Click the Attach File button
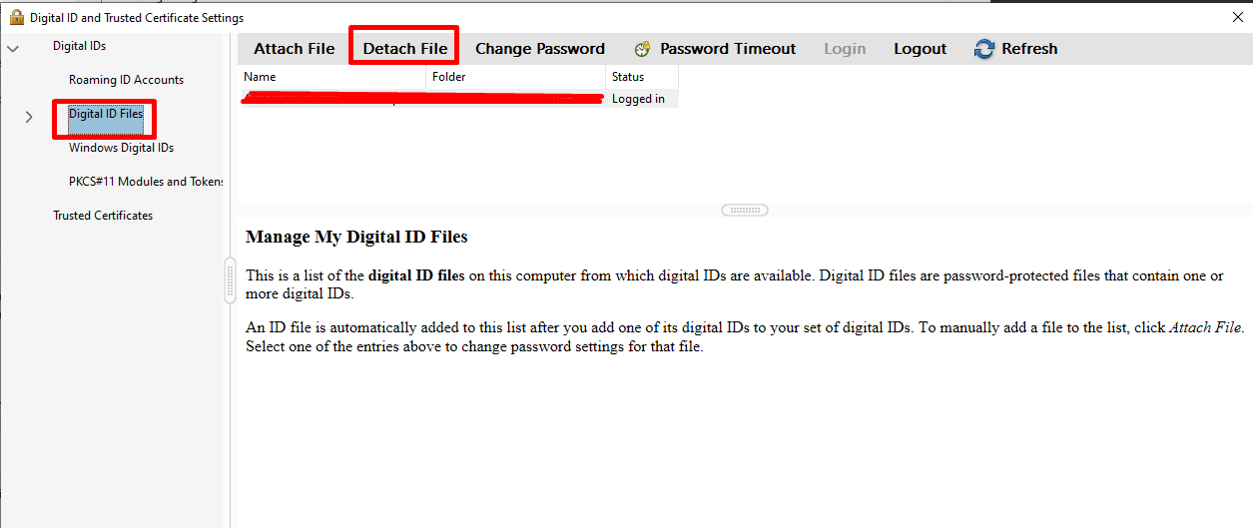This screenshot has height=528, width=1253. 294,49
